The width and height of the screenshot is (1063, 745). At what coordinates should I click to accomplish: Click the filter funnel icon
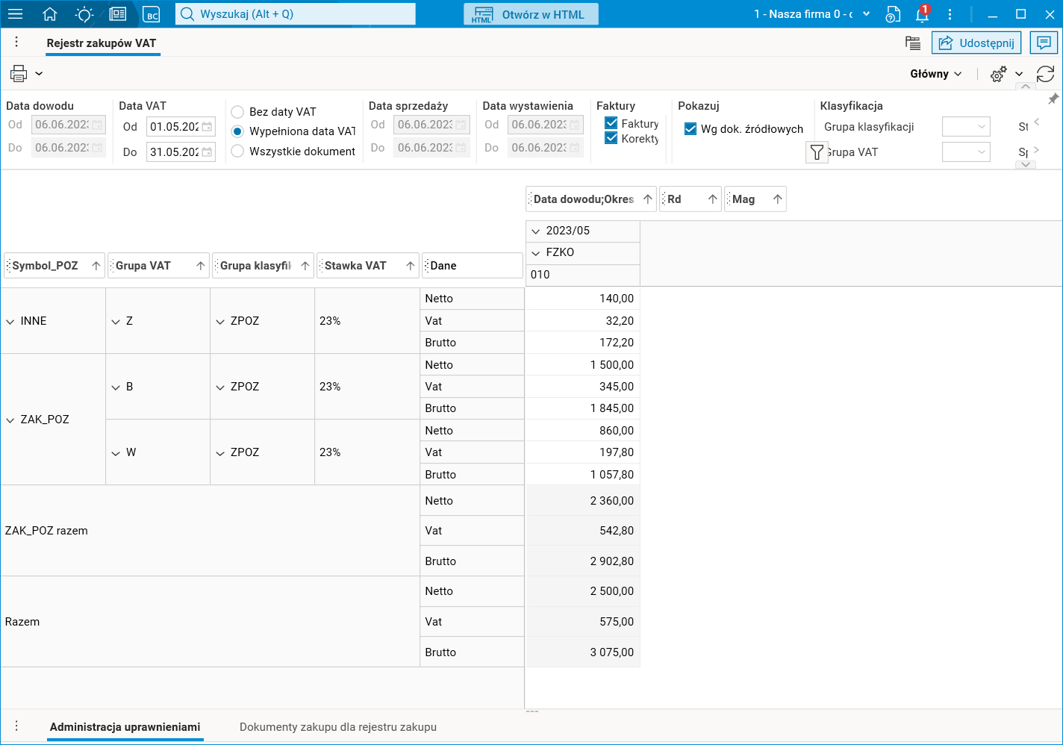[x=817, y=152]
